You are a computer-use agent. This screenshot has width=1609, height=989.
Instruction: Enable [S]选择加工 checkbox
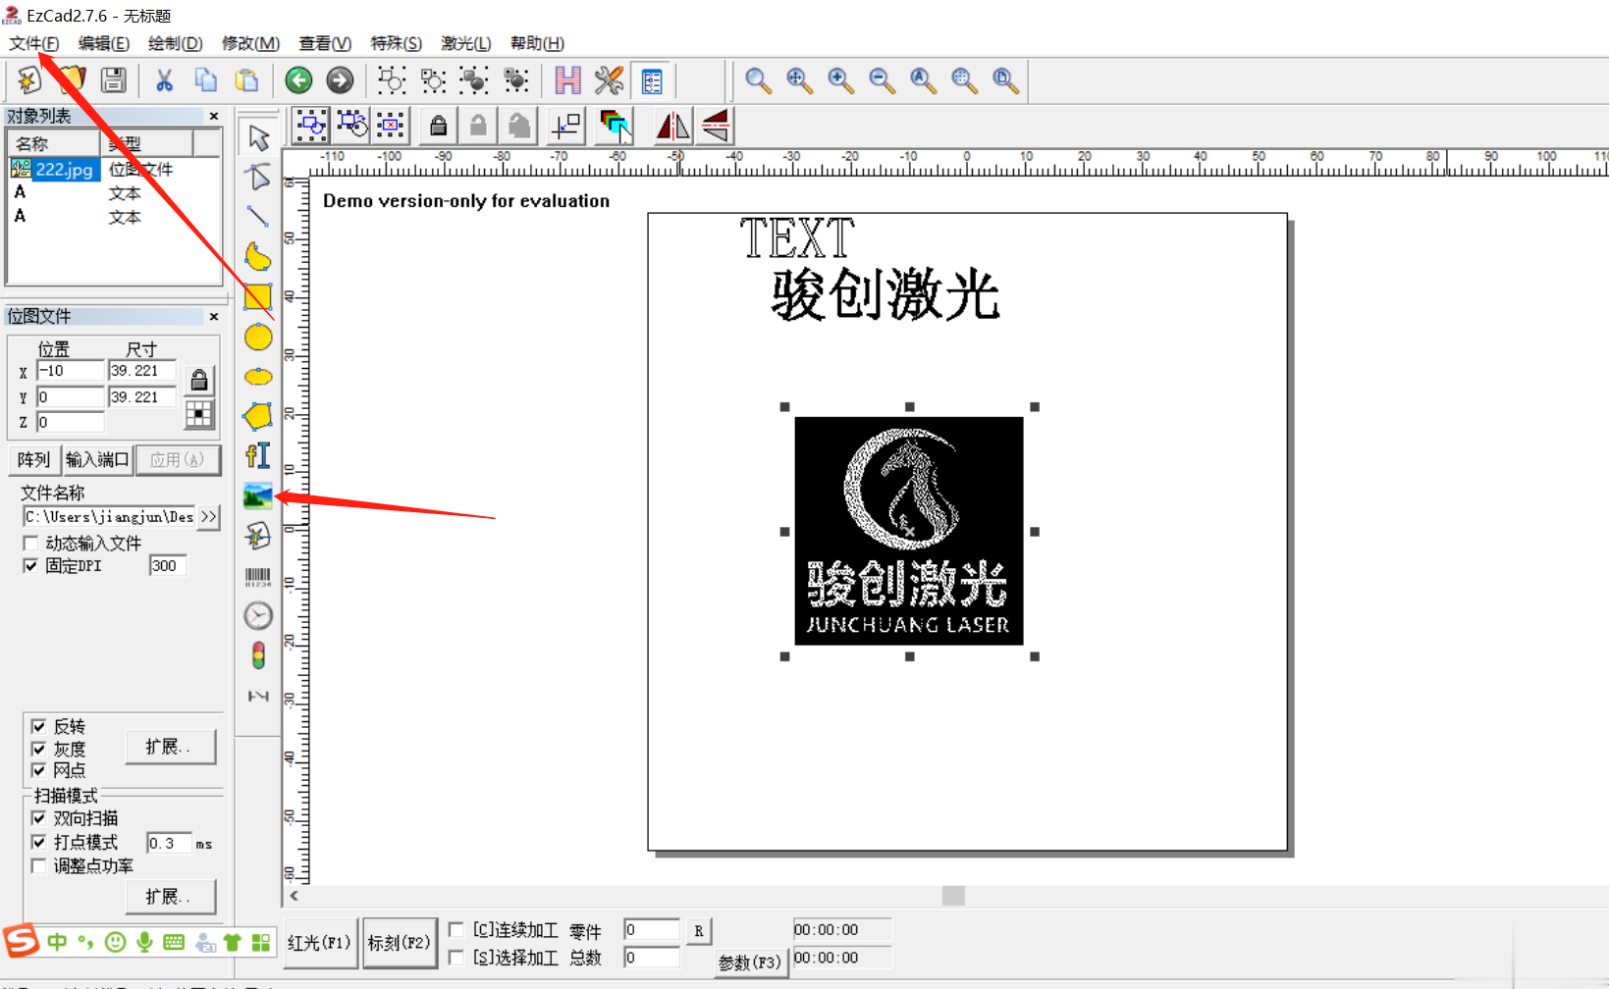click(x=456, y=957)
